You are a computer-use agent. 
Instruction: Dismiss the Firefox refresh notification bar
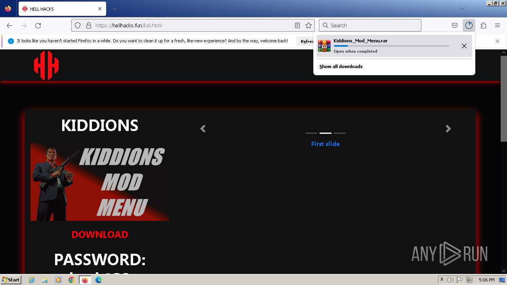pos(497,41)
